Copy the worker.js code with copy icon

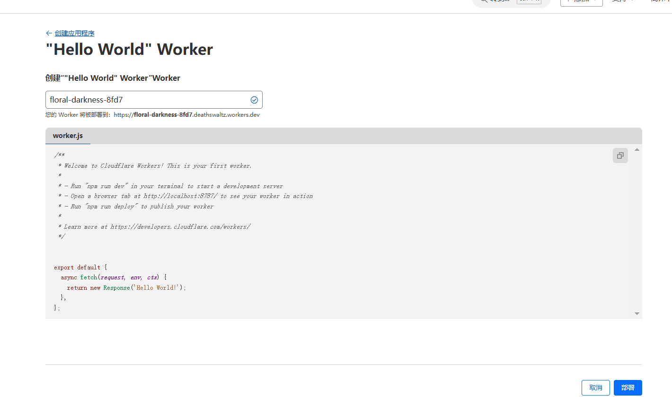[x=620, y=155]
